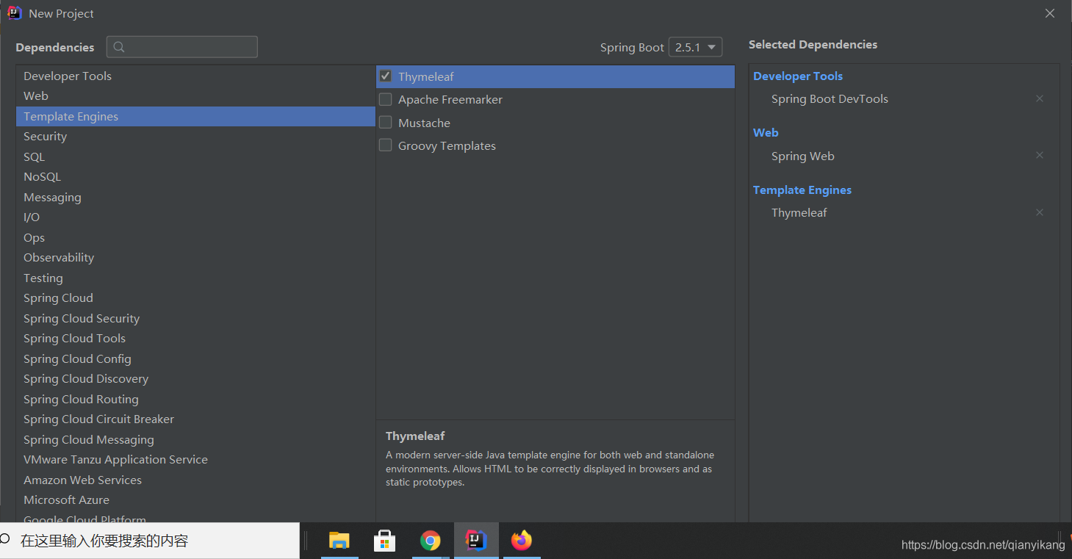Tick the Groovy Templates checkbox

385,145
